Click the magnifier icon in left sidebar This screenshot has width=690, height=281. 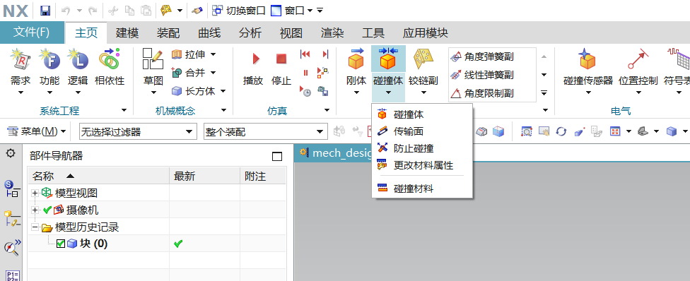(x=12, y=247)
